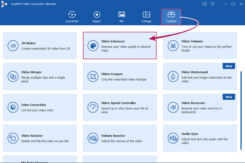Click the Color Correction sun icon
The height and width of the screenshot is (163, 245).
13,107
